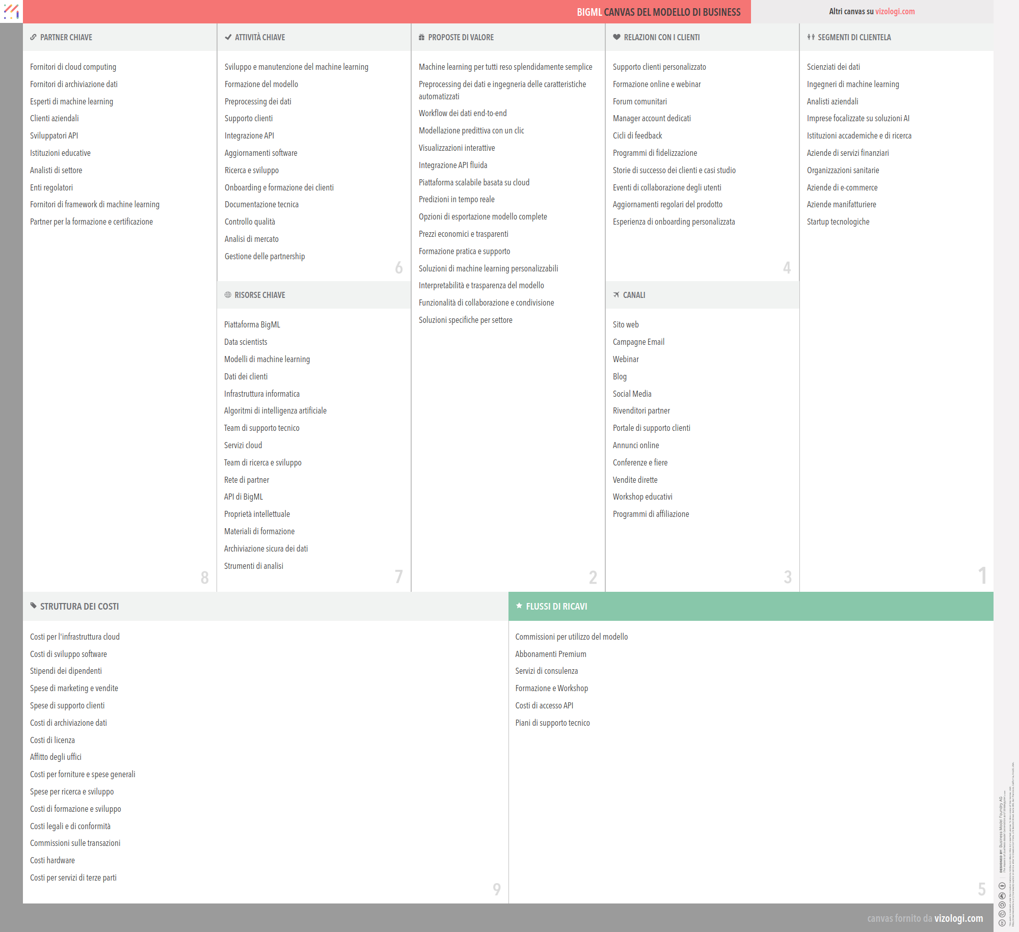Click the Vizologi logo icon top-left
Viewport: 1019px width, 932px height.
click(x=11, y=11)
